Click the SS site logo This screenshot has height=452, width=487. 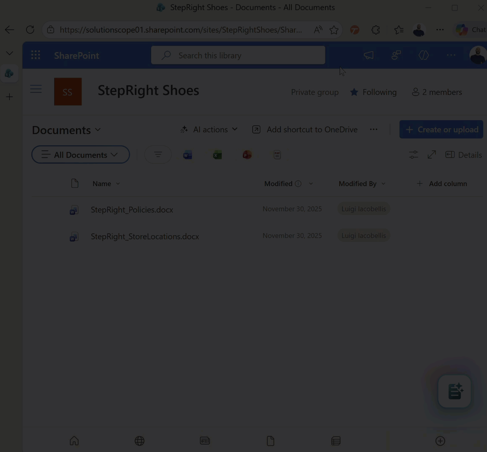point(68,92)
